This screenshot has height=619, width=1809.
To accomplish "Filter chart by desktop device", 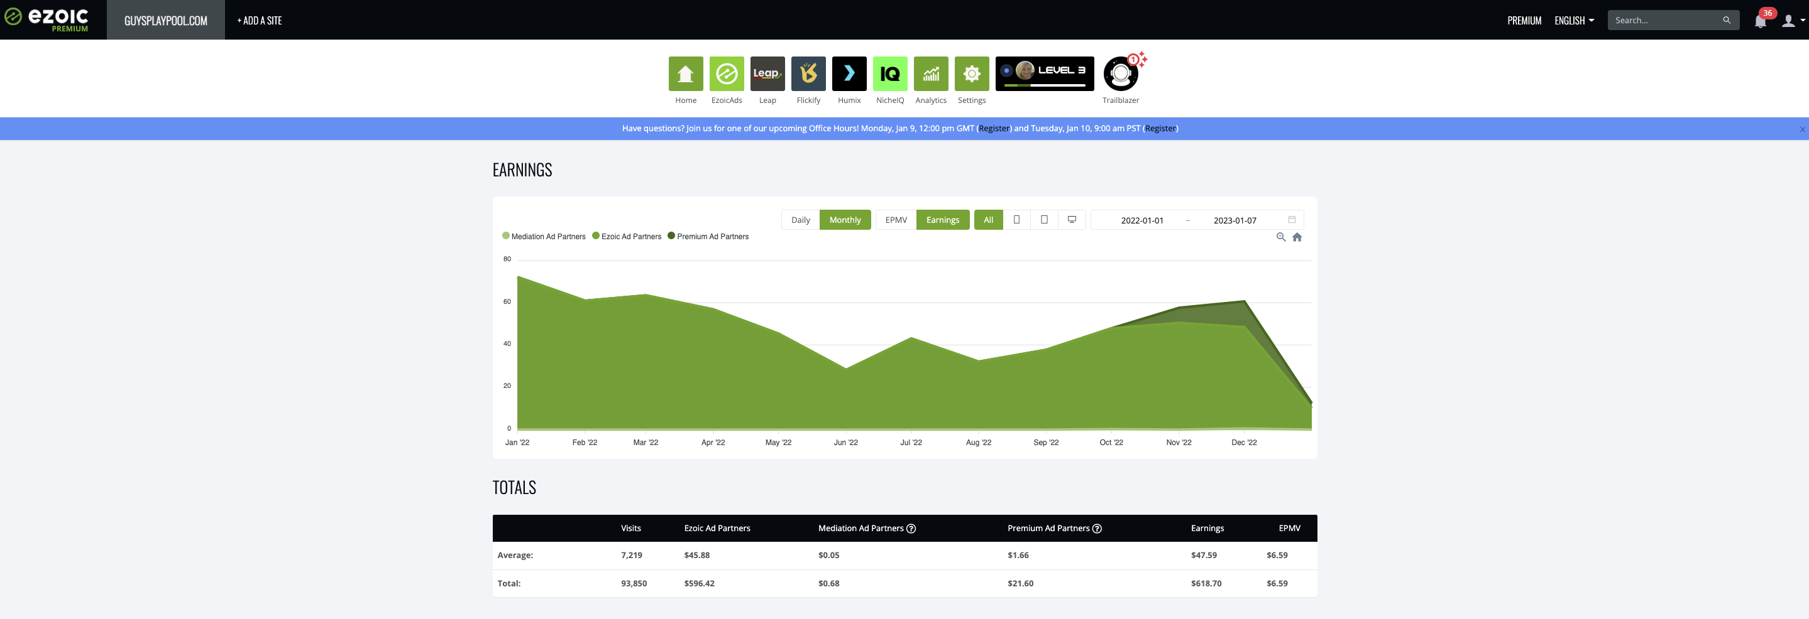I will coord(1072,220).
